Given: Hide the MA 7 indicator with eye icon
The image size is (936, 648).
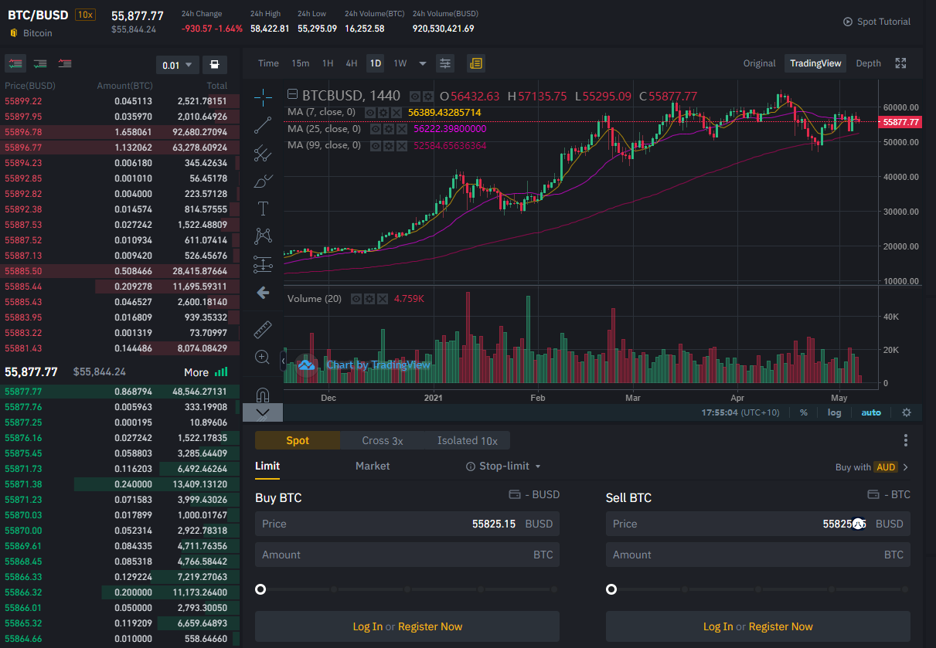Looking at the screenshot, I should coord(370,113).
